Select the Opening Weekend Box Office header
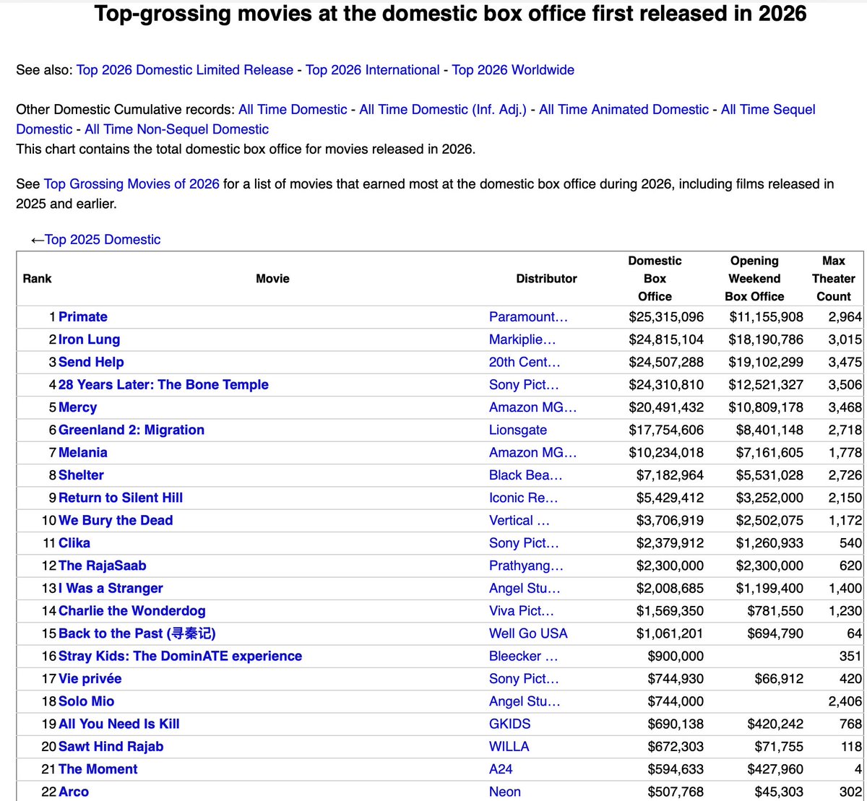Screen dimensions: 867x801 point(754,279)
